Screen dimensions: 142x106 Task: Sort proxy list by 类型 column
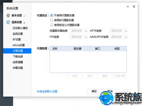click(x=117, y=49)
